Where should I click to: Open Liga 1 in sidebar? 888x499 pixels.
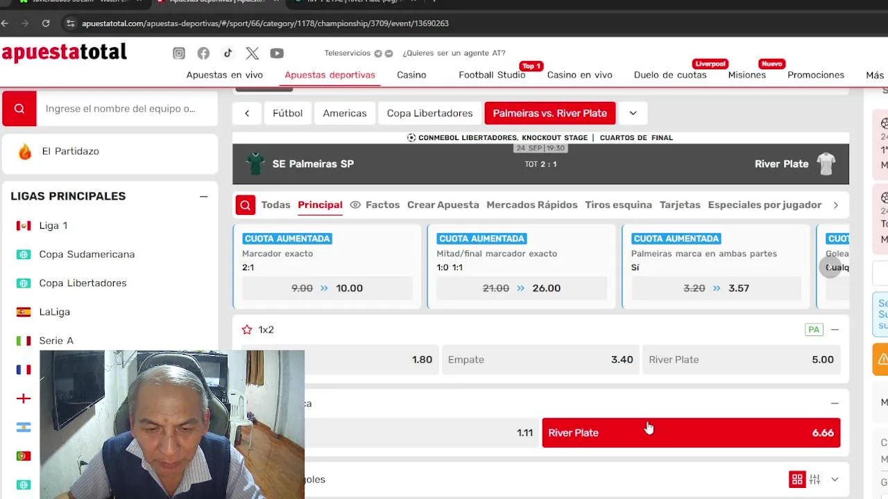(x=53, y=225)
